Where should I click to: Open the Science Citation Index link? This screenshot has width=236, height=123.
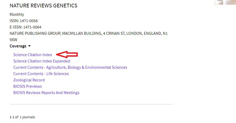(x=33, y=55)
